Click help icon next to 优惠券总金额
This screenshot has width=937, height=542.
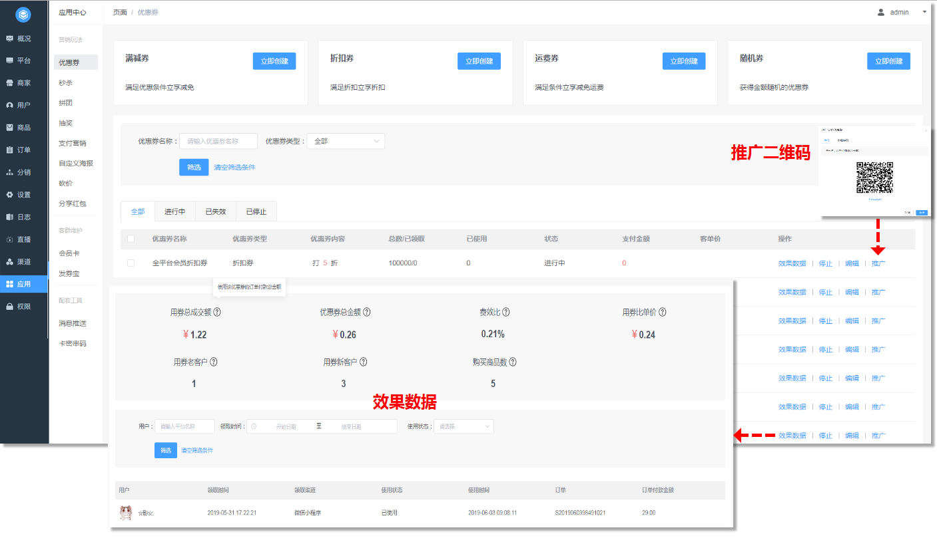(x=367, y=312)
